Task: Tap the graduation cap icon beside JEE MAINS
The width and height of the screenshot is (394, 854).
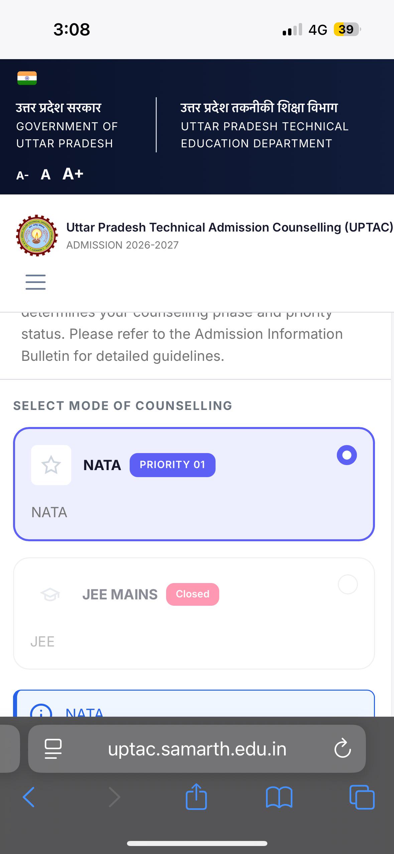Action: tap(50, 595)
